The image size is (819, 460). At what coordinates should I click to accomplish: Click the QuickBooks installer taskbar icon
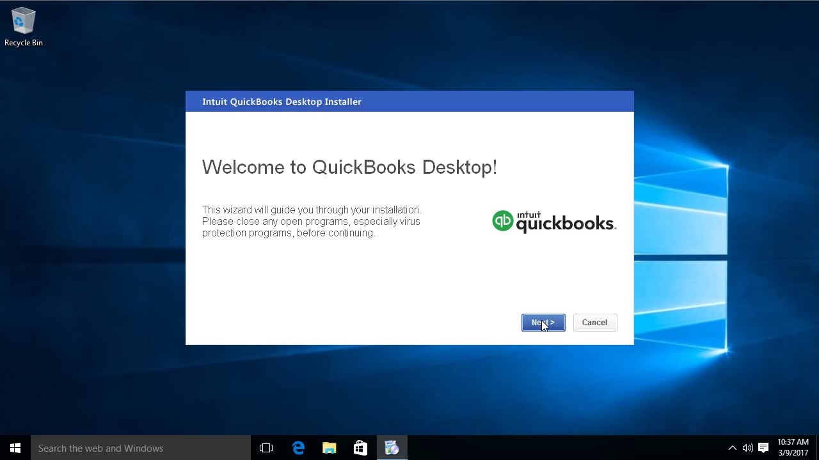tap(392, 448)
